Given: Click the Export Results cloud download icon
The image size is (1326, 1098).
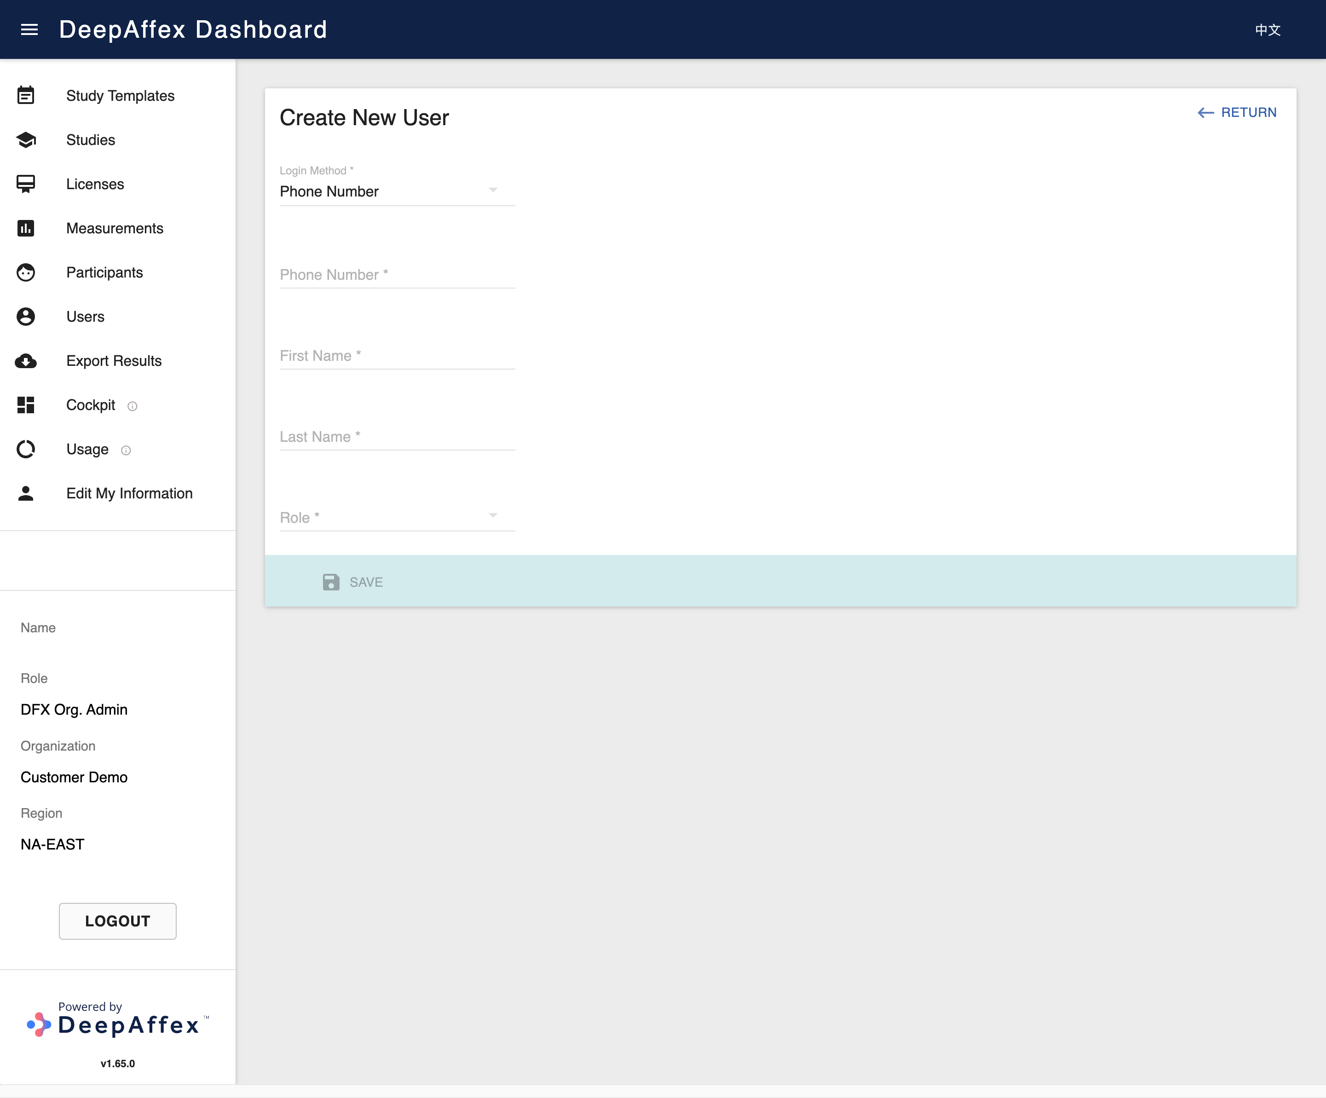Looking at the screenshot, I should point(26,360).
